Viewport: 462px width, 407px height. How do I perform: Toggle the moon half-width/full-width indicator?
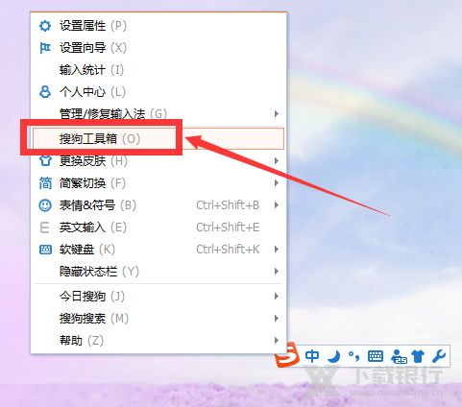point(334,356)
